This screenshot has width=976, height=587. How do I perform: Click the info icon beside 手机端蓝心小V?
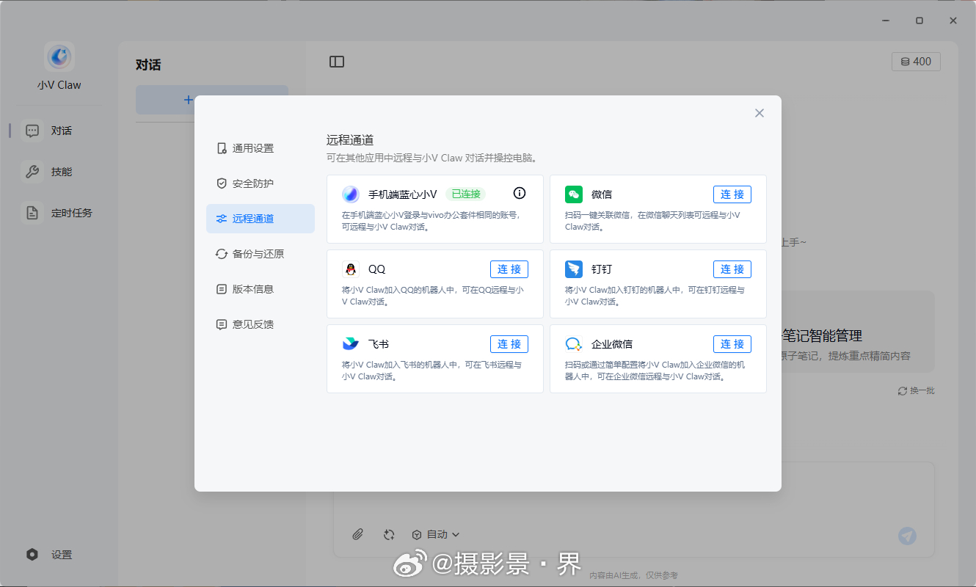pyautogui.click(x=520, y=194)
